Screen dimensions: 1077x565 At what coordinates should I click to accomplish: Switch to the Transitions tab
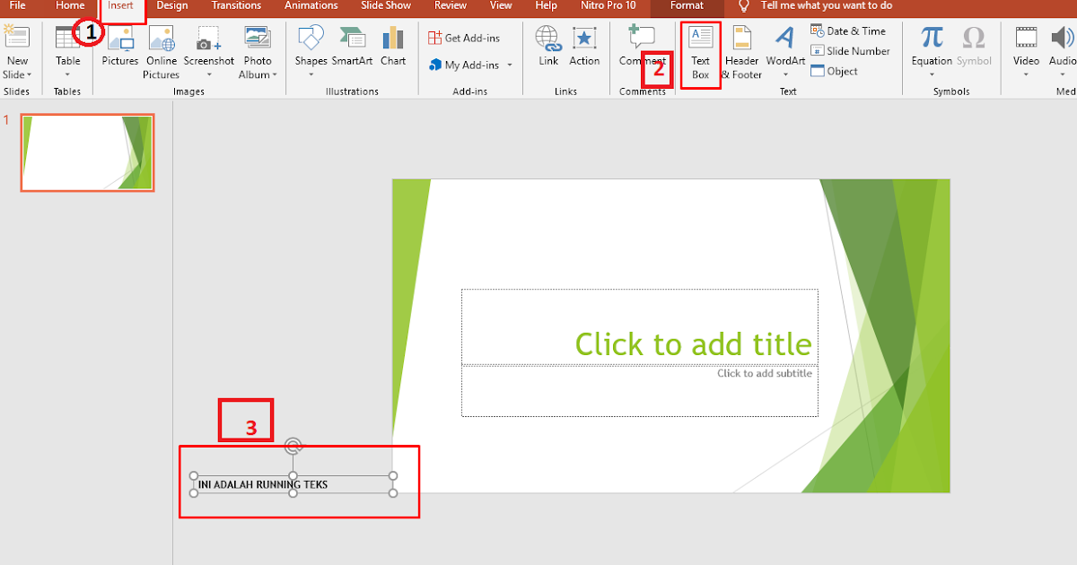pos(236,5)
